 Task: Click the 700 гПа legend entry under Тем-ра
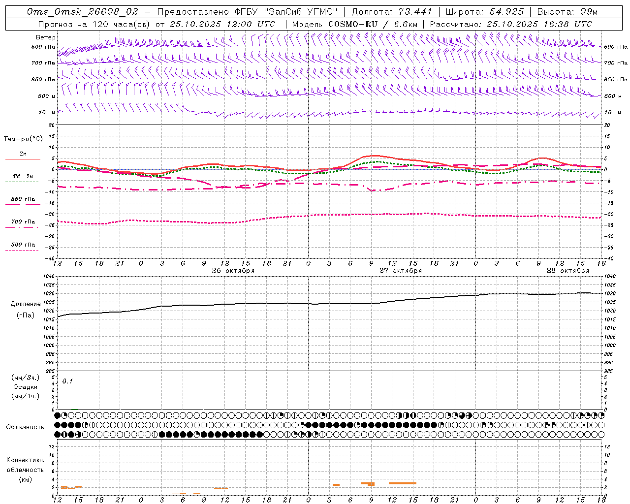(x=23, y=222)
